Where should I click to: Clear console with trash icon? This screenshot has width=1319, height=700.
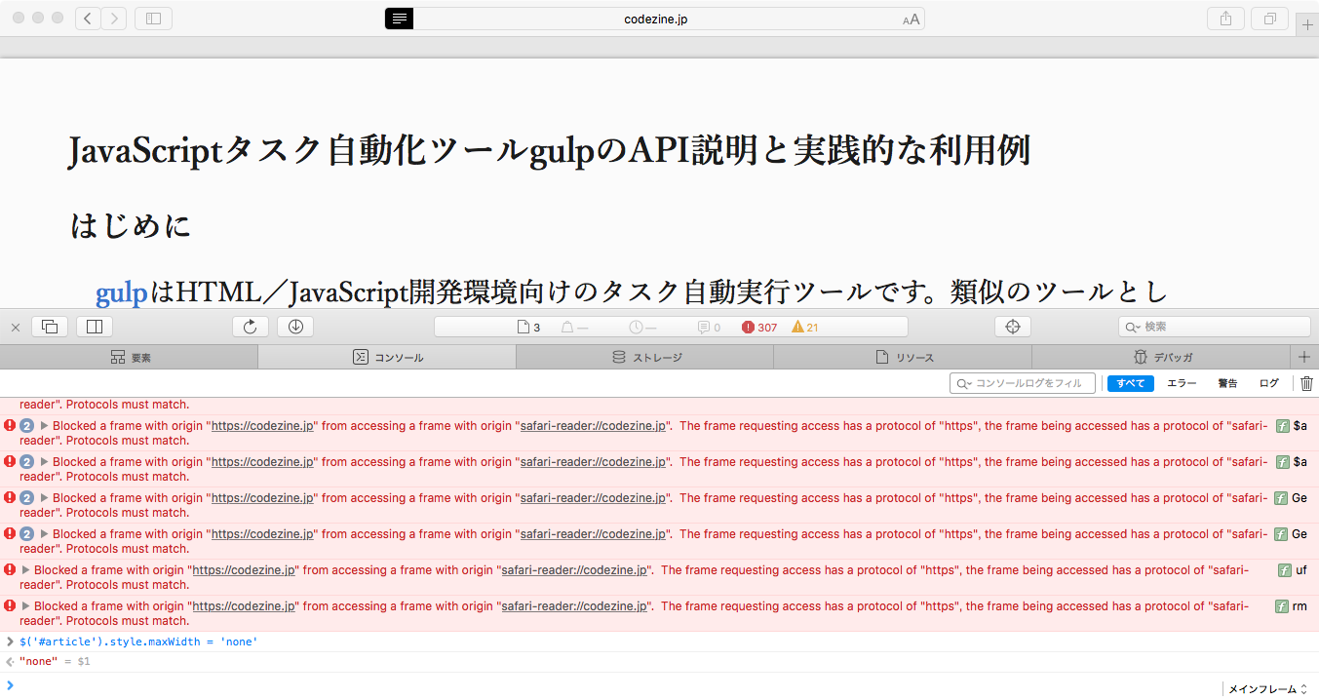(x=1307, y=384)
